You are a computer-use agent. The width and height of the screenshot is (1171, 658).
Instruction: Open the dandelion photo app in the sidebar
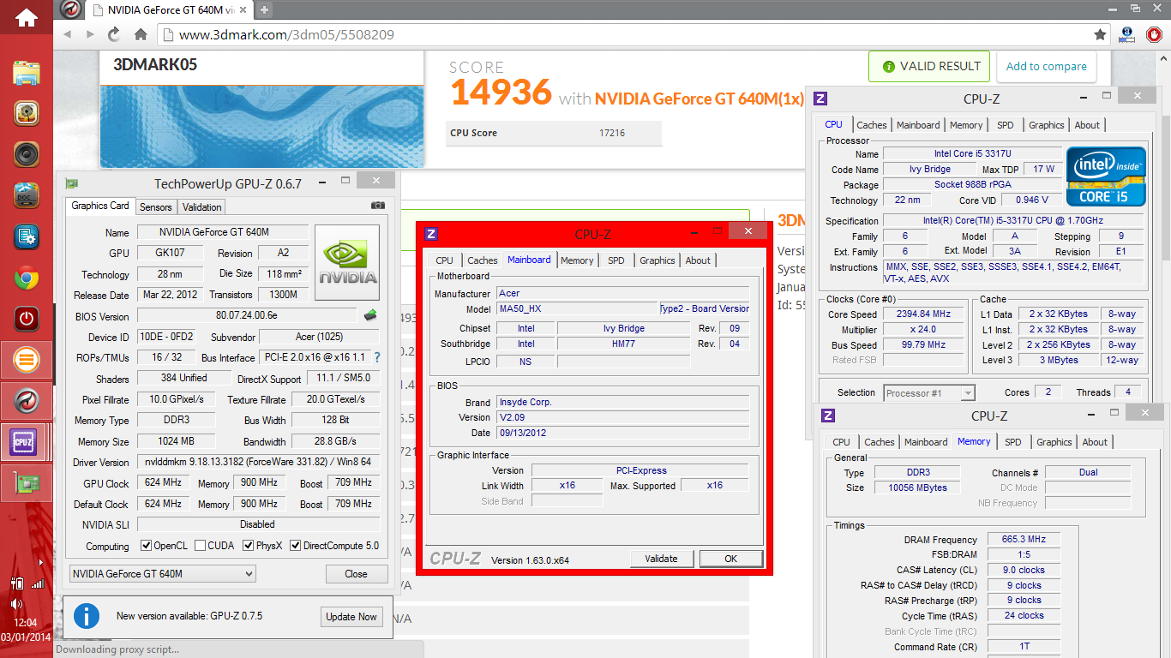pyautogui.click(x=27, y=113)
